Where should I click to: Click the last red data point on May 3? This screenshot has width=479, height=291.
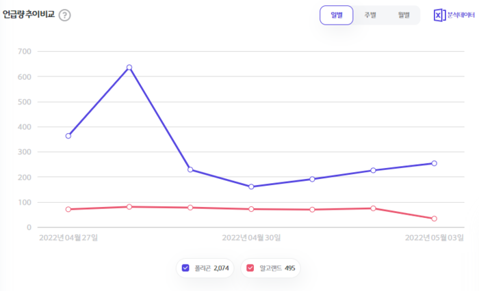click(434, 219)
